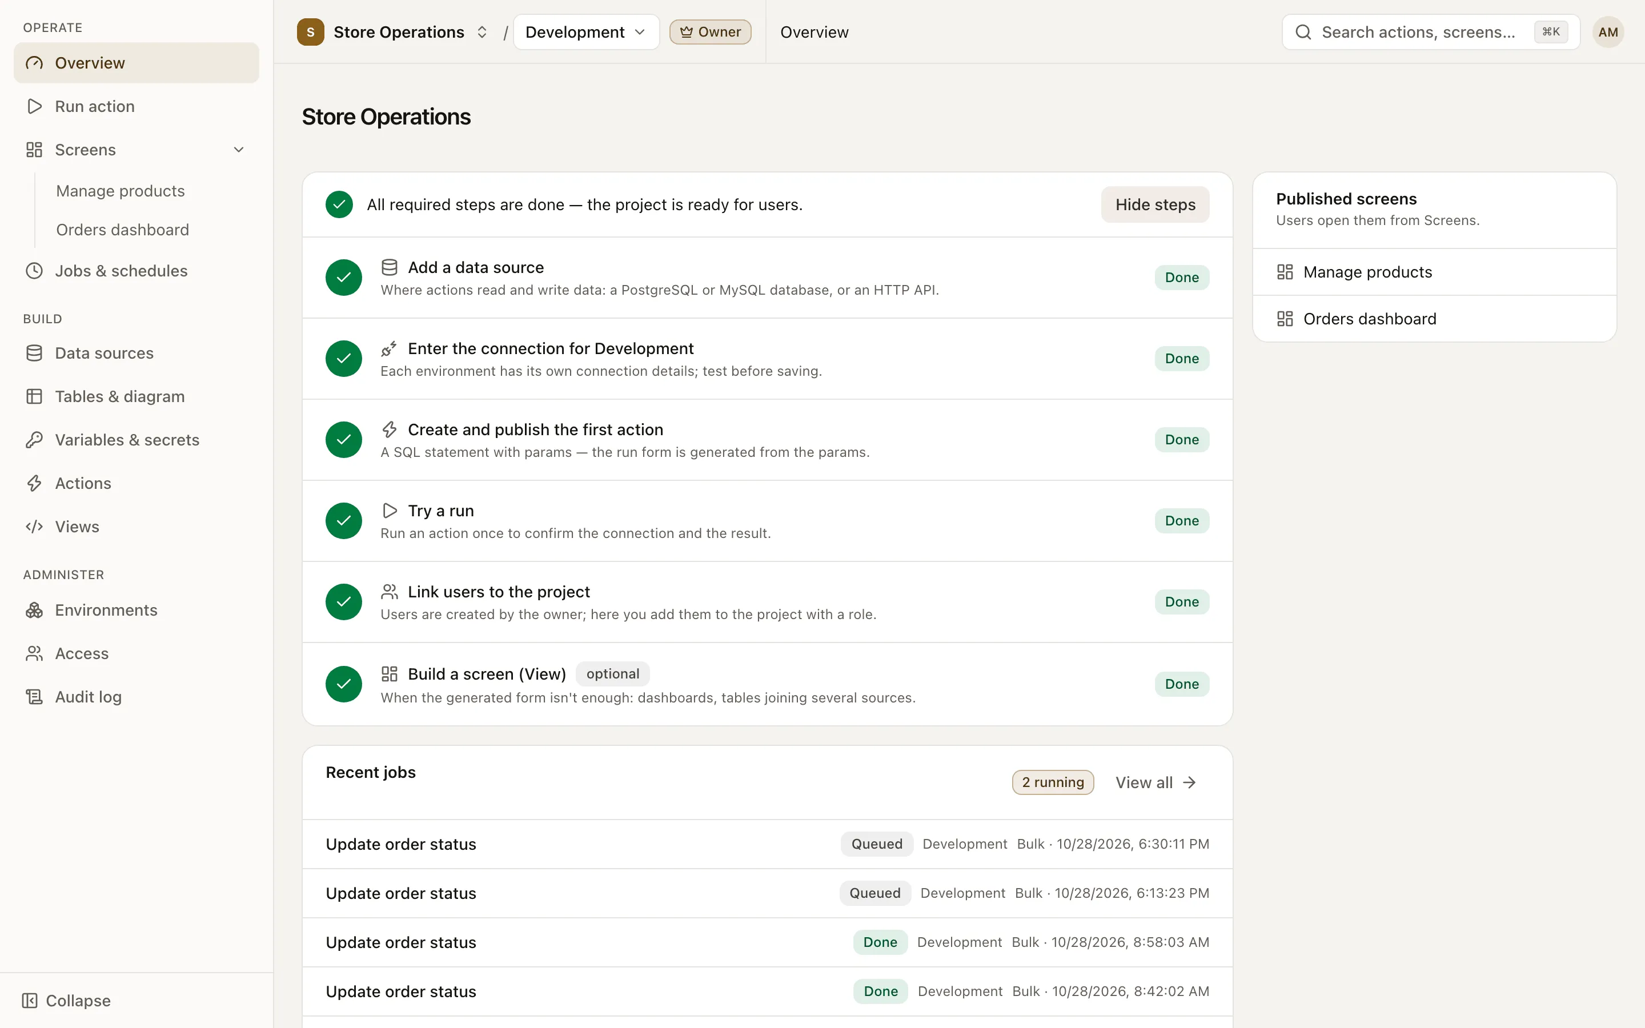The width and height of the screenshot is (1645, 1028).
Task: Click the Collapse sidebar panel icon
Action: (29, 1001)
